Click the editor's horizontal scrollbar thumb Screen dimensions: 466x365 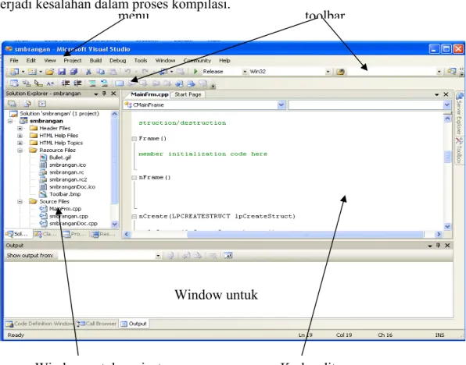[305, 234]
